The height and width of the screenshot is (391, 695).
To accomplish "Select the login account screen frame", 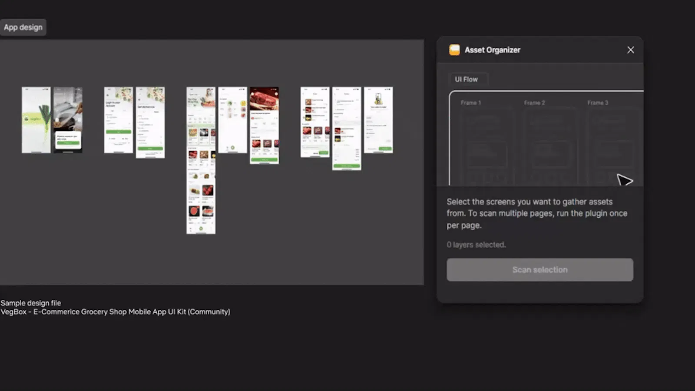I will tap(119, 120).
